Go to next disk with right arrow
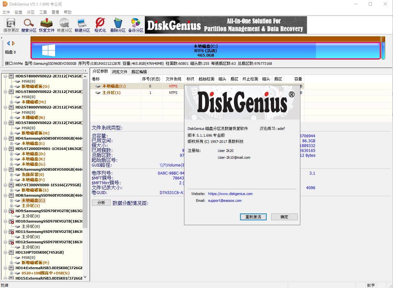This screenshot has width=393, height=288. click(13, 43)
